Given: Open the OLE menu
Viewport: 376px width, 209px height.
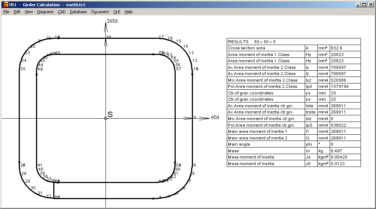Looking at the screenshot, I should point(117,12).
